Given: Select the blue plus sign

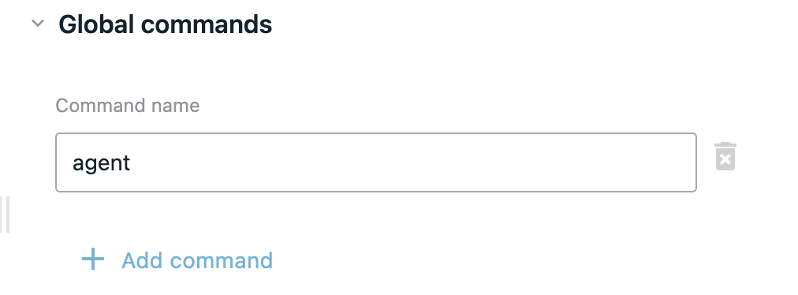Looking at the screenshot, I should (x=93, y=260).
